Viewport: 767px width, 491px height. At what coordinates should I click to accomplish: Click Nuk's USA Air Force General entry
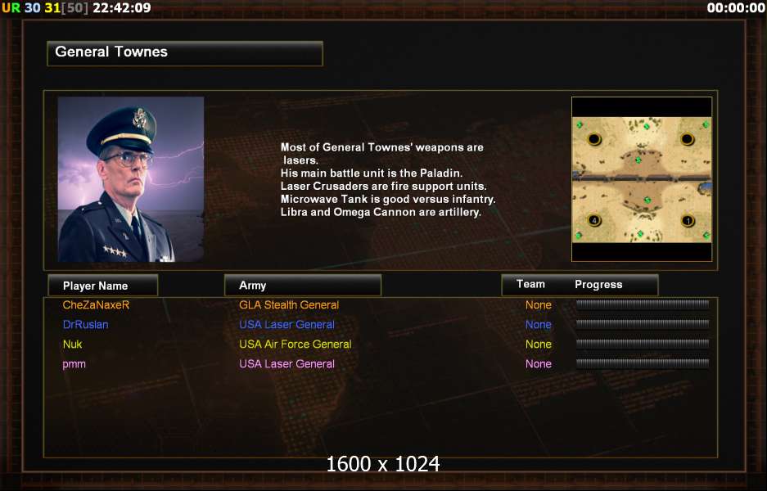click(295, 345)
